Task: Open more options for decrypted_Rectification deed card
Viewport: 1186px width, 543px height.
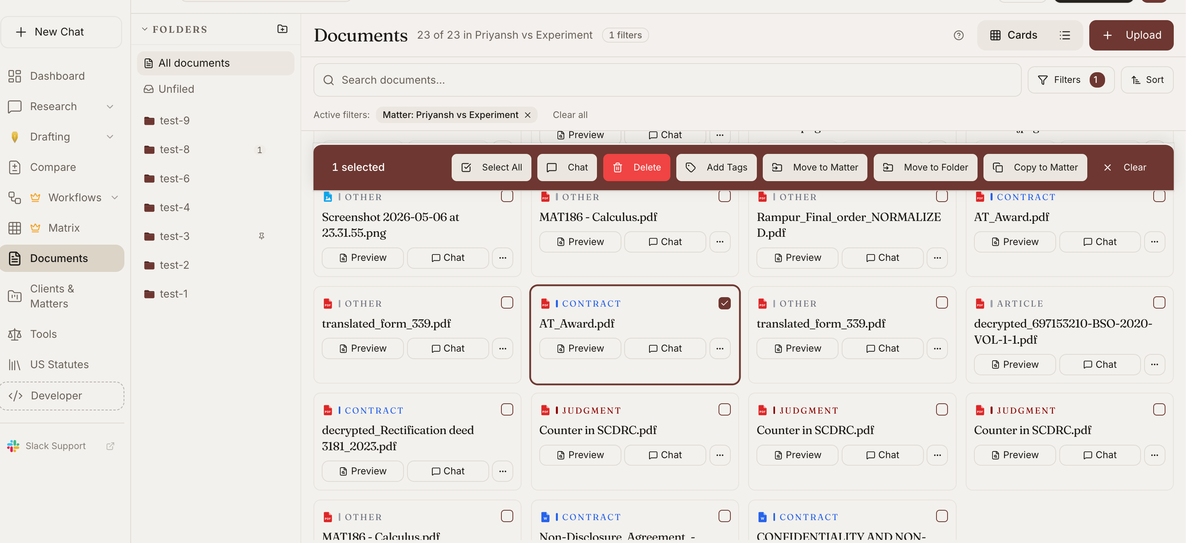Action: coord(502,471)
